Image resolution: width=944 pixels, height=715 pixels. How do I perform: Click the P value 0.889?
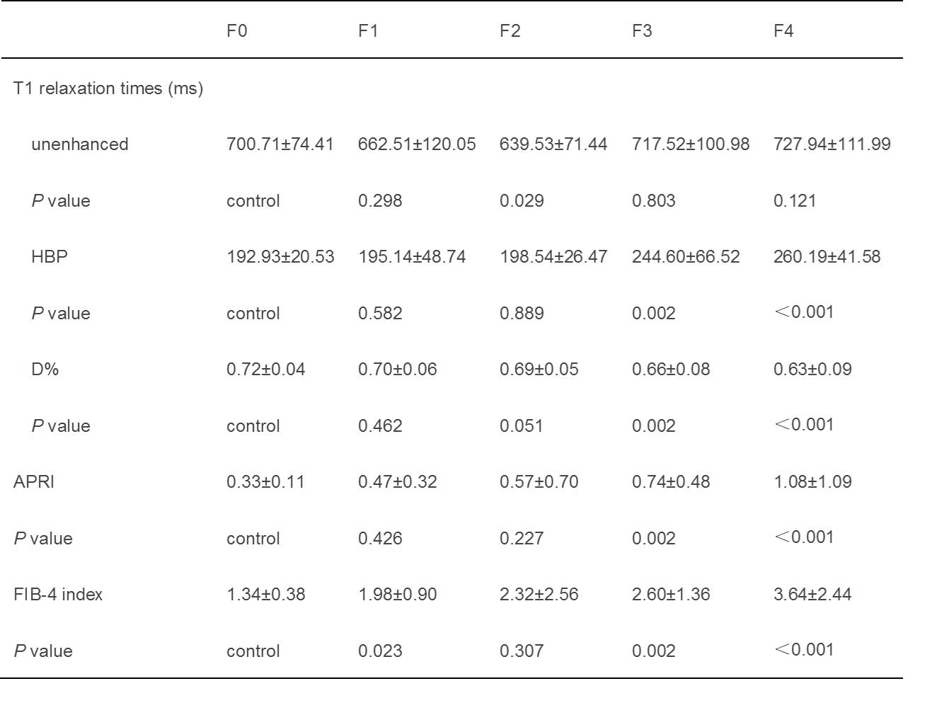point(522,314)
